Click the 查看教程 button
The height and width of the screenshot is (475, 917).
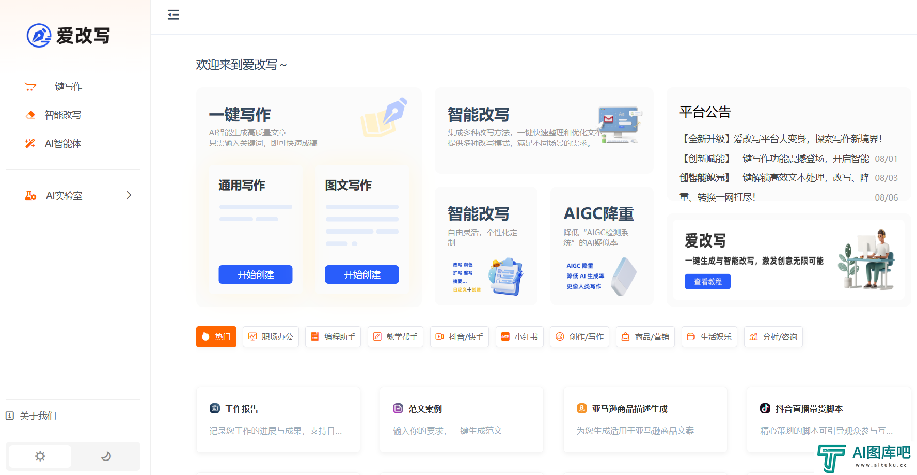708,282
